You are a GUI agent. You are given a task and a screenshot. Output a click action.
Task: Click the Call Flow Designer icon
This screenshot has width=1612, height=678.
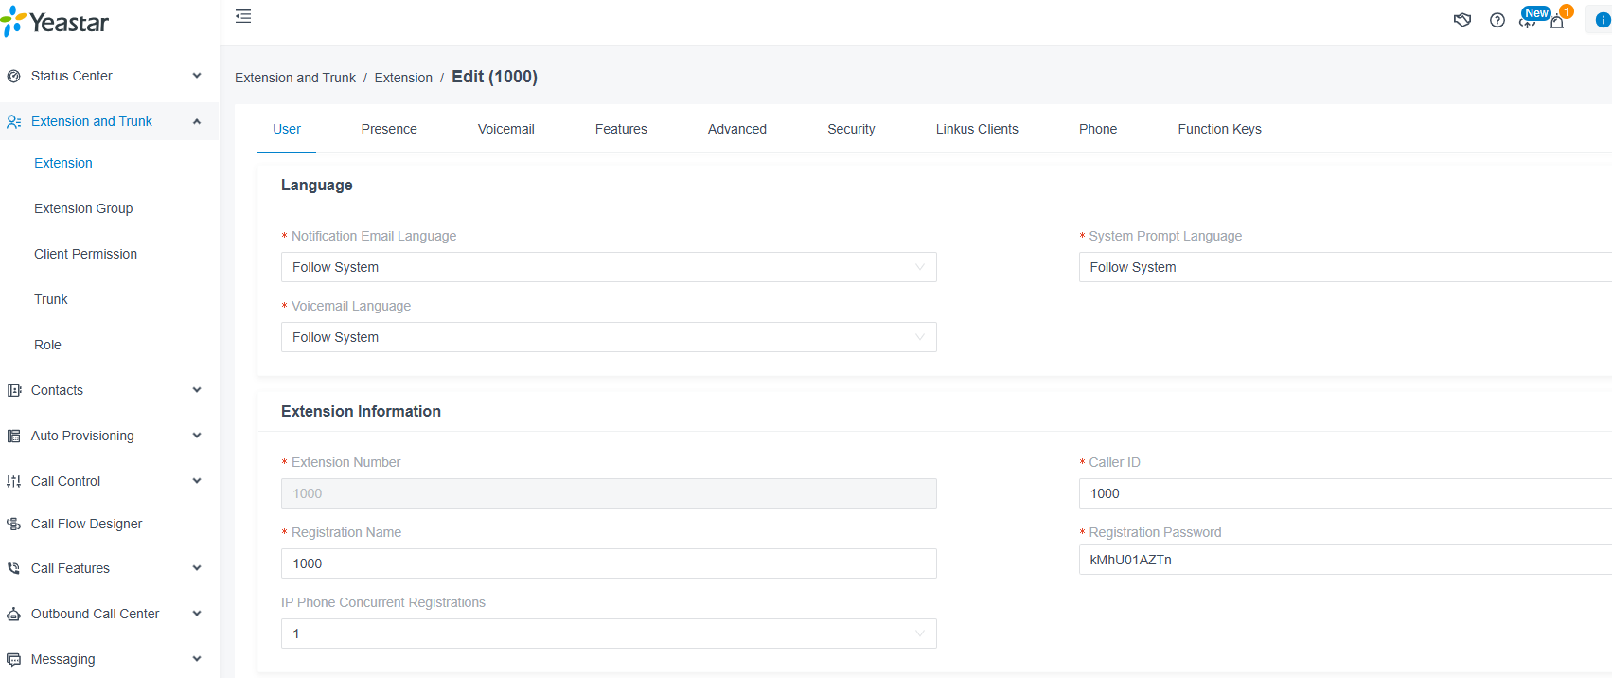[13, 524]
